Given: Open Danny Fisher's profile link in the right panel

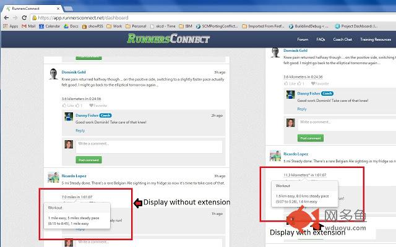Looking at the screenshot, I should pyautogui.click(x=309, y=93).
